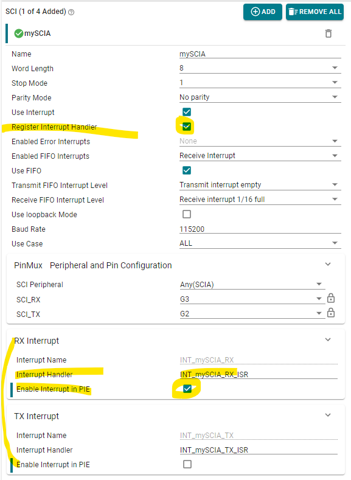
Task: Open the SCI Peripheral dropdown
Action: tap(252, 284)
